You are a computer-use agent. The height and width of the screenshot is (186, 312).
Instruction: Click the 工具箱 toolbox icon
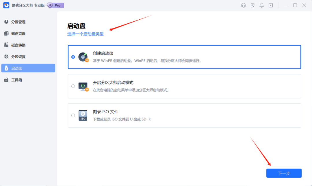[x=6, y=80]
